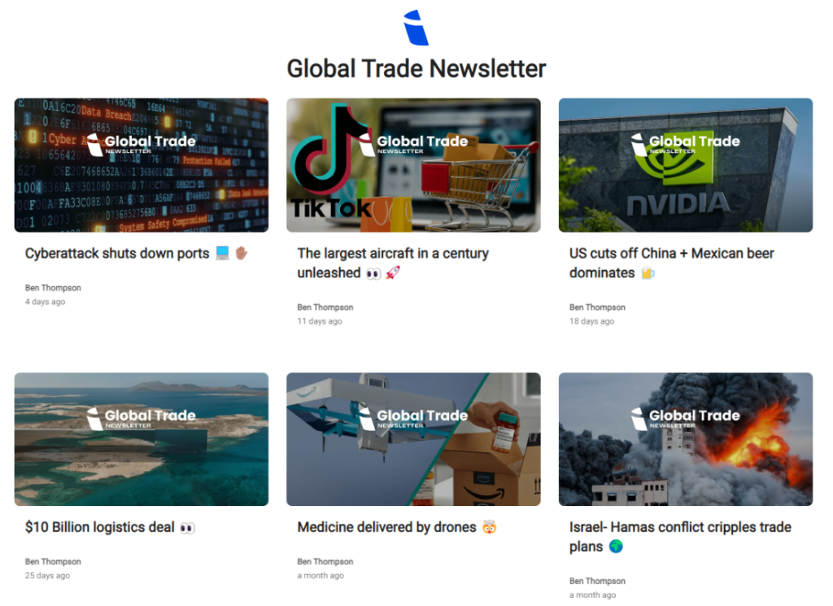Open the Global Trade Newsletter heading

coord(416,68)
